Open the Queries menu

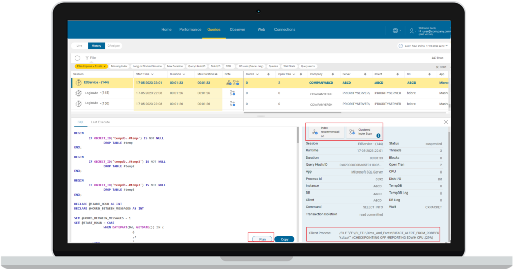[x=213, y=29]
